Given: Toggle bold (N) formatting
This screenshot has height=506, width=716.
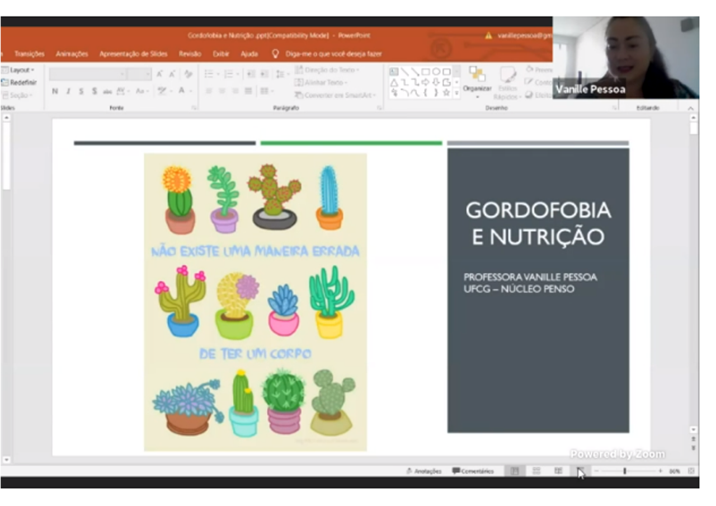Looking at the screenshot, I should click(x=55, y=91).
